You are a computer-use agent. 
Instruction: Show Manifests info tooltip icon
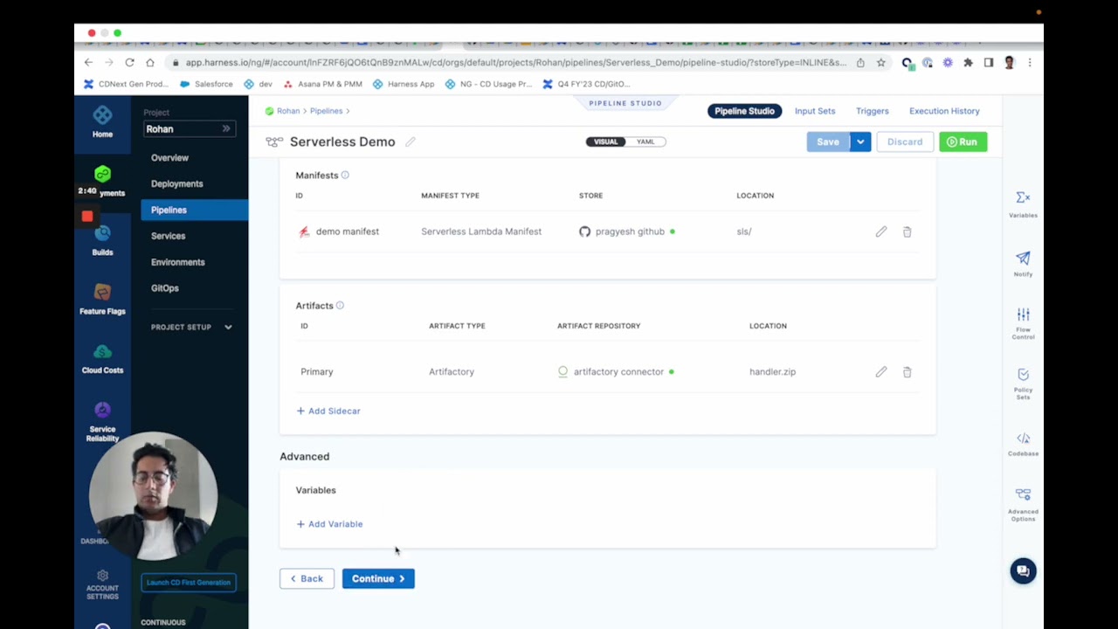click(x=345, y=175)
